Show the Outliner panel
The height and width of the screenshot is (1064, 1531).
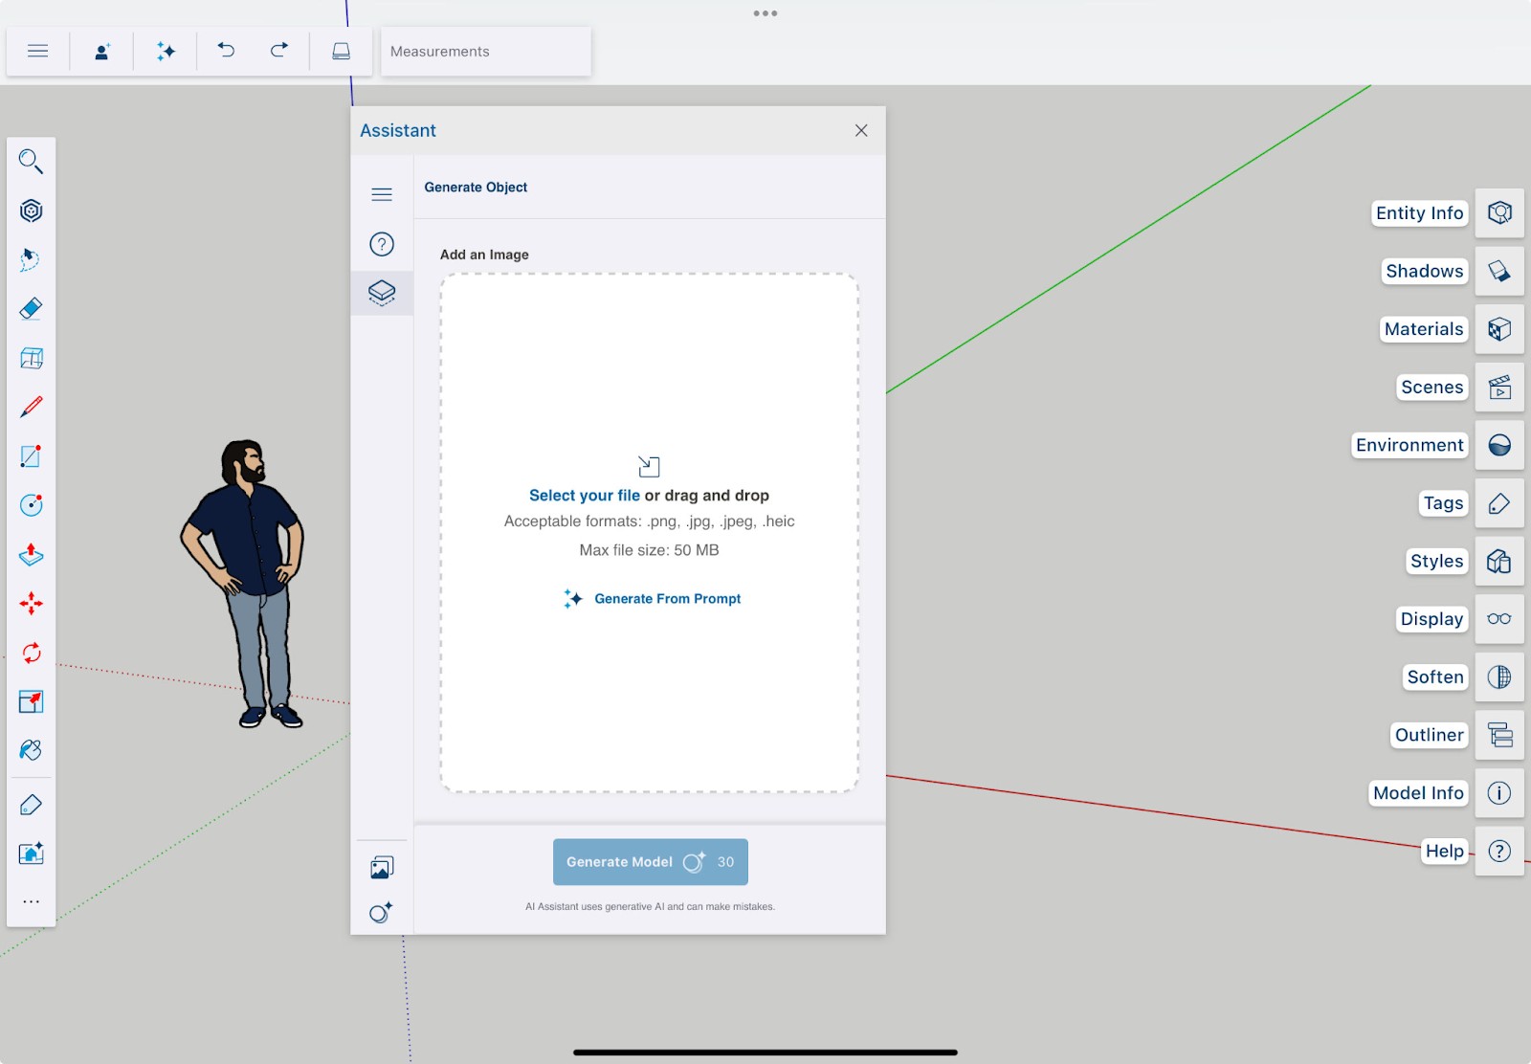1498,735
